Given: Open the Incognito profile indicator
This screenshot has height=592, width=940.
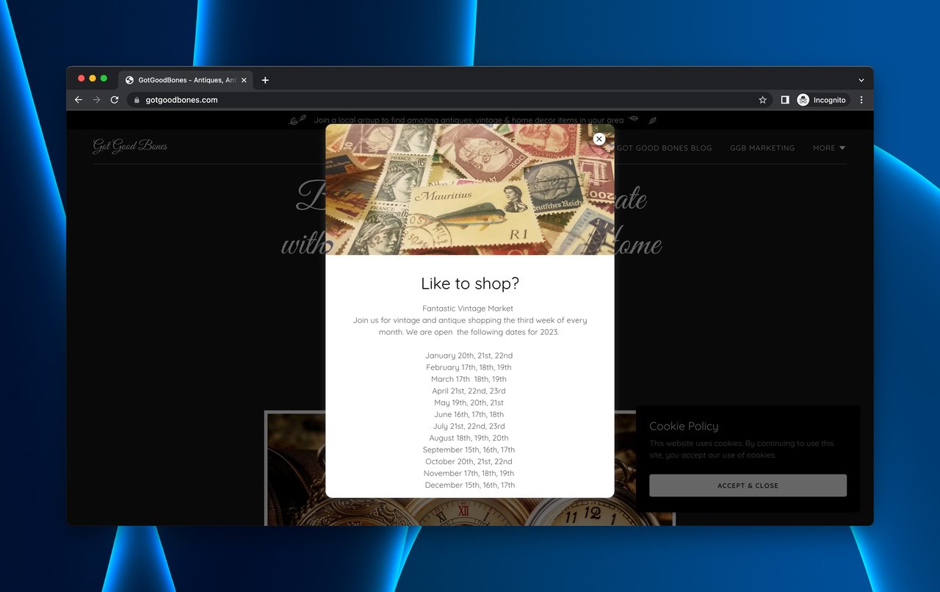Looking at the screenshot, I should click(822, 100).
